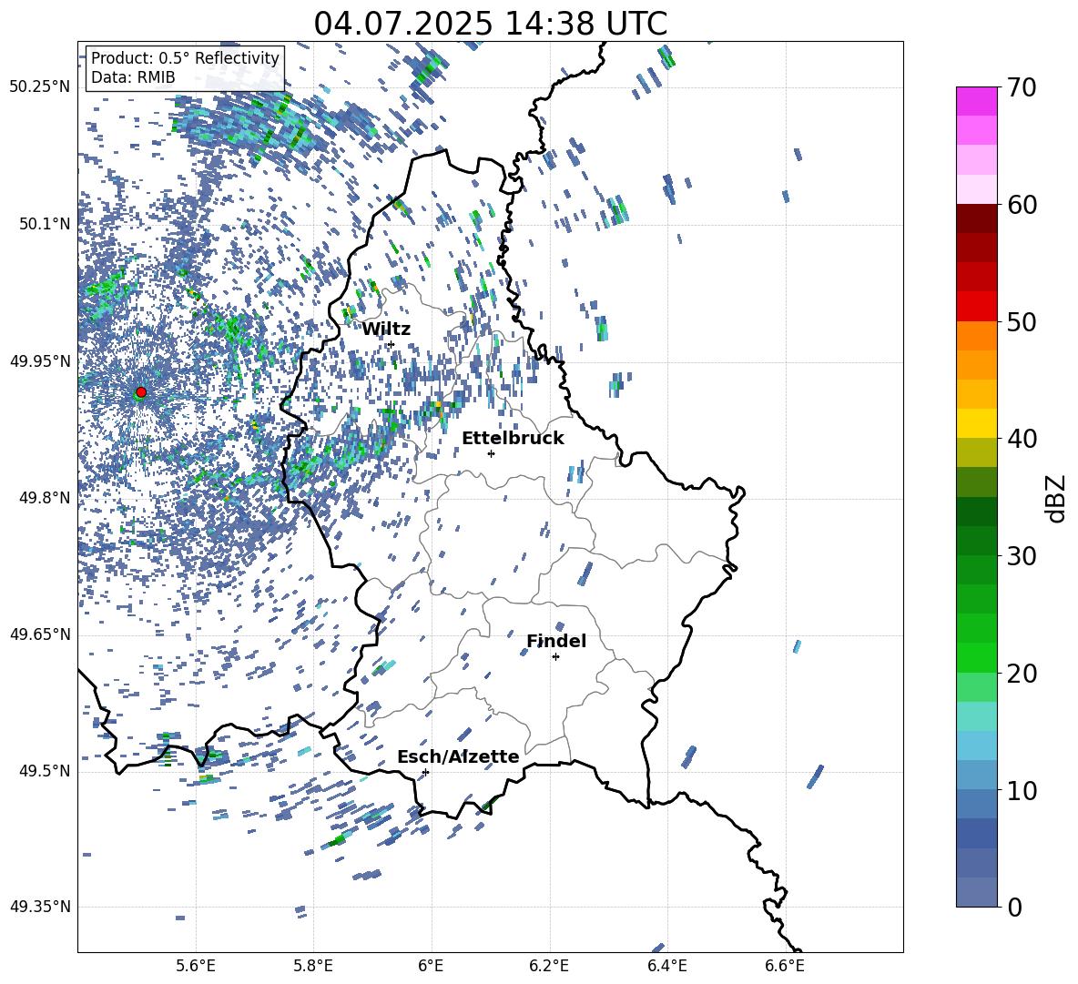This screenshot has height=984, width=1078.
Task: Click the Wiltz station cross marker
Action: click(392, 344)
